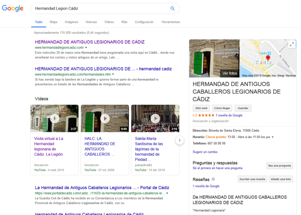
Task: Click Sugerir un cambio
Action: pyautogui.click(x=205, y=152)
